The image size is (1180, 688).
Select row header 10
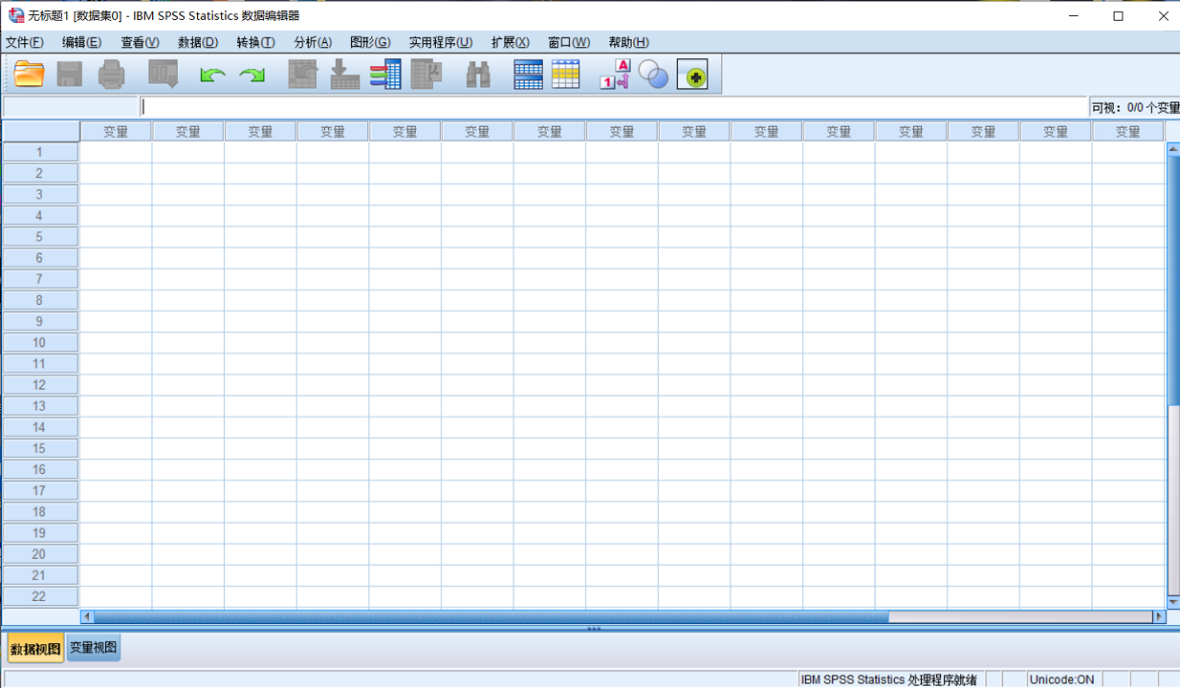point(40,342)
